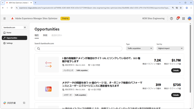Click the Home house icon in sidebar

point(4,32)
